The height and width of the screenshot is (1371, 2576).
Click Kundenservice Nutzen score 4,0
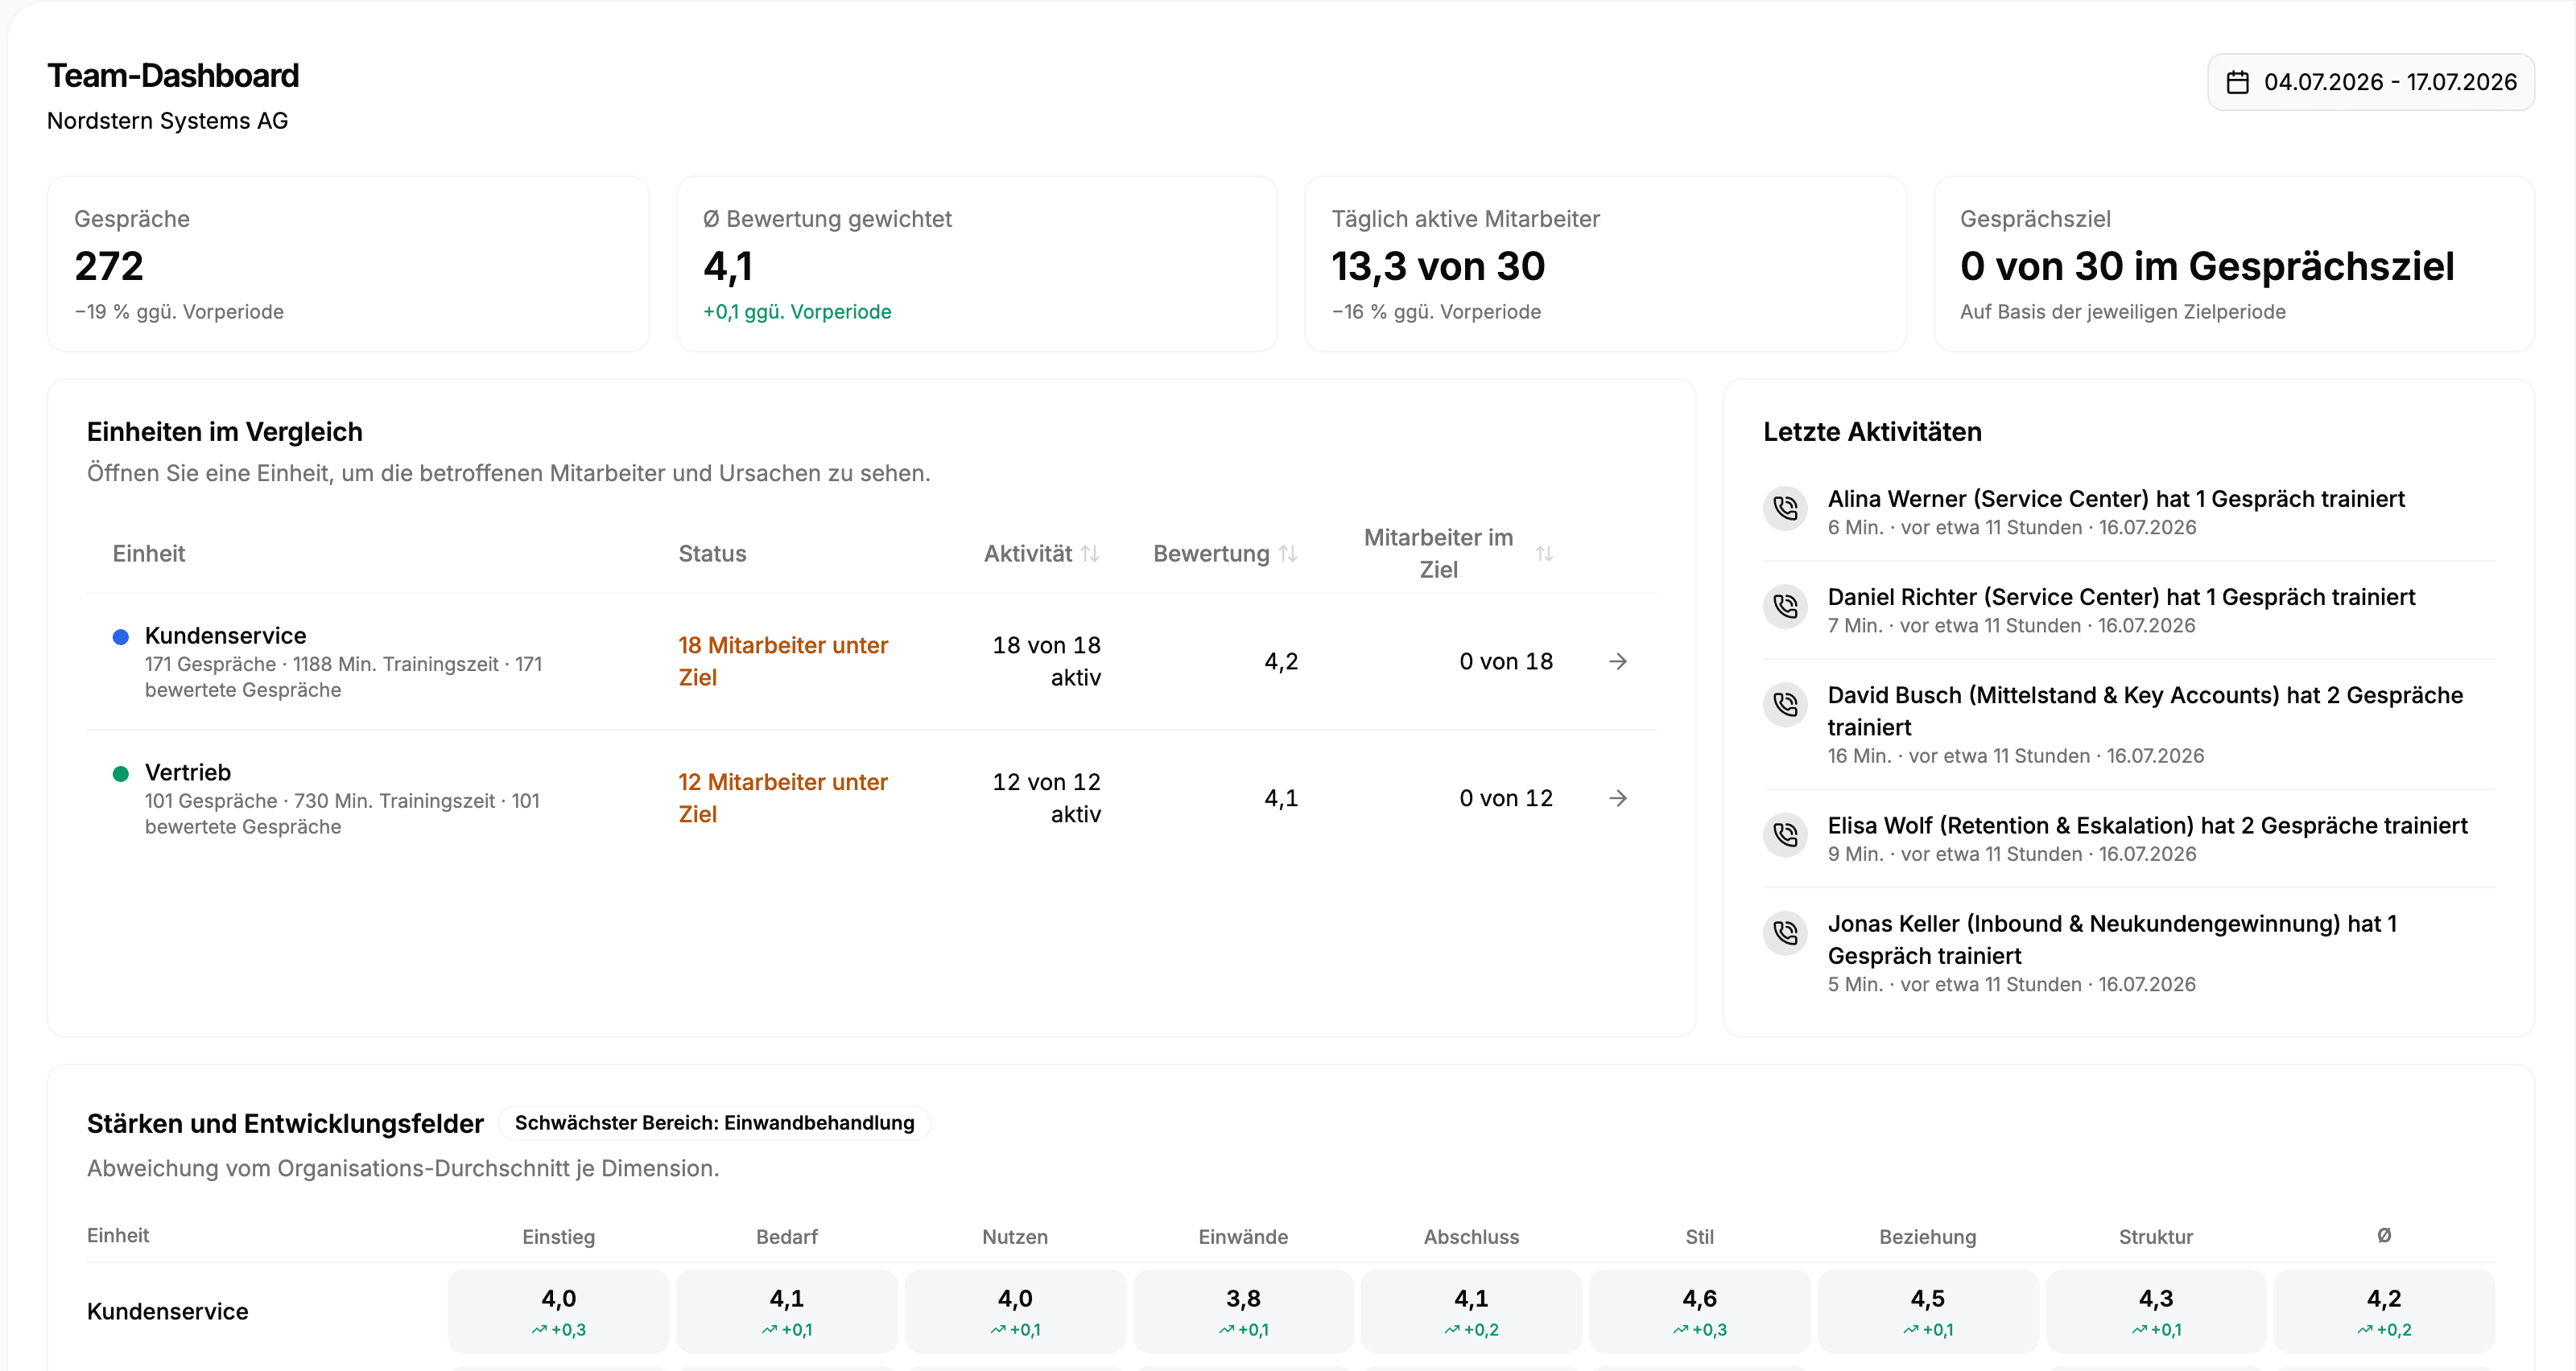click(x=1015, y=1311)
